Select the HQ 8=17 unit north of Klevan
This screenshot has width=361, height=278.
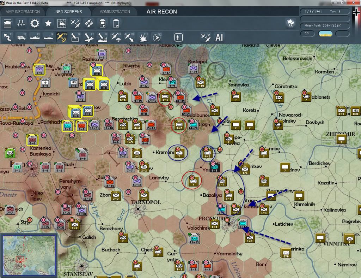click(166, 69)
